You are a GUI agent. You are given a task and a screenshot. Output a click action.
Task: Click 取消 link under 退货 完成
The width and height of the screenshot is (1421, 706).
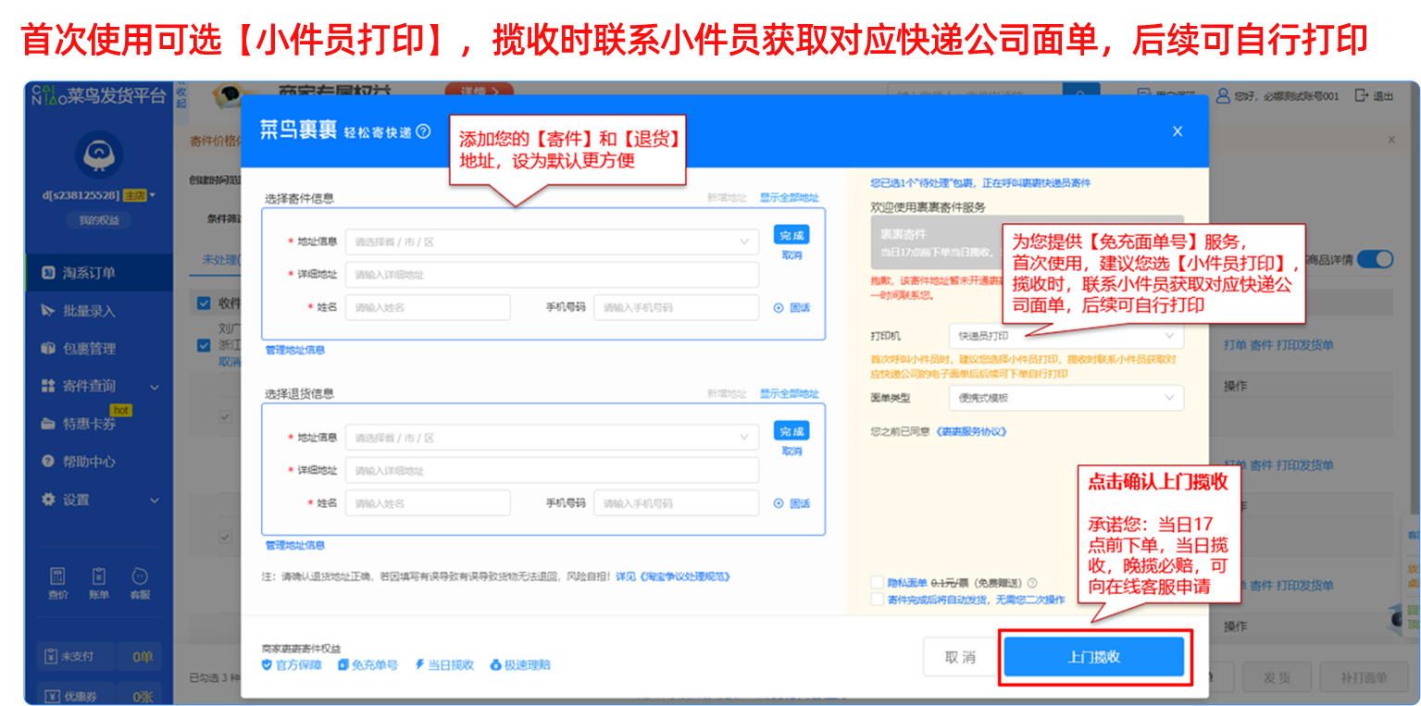pos(792,452)
